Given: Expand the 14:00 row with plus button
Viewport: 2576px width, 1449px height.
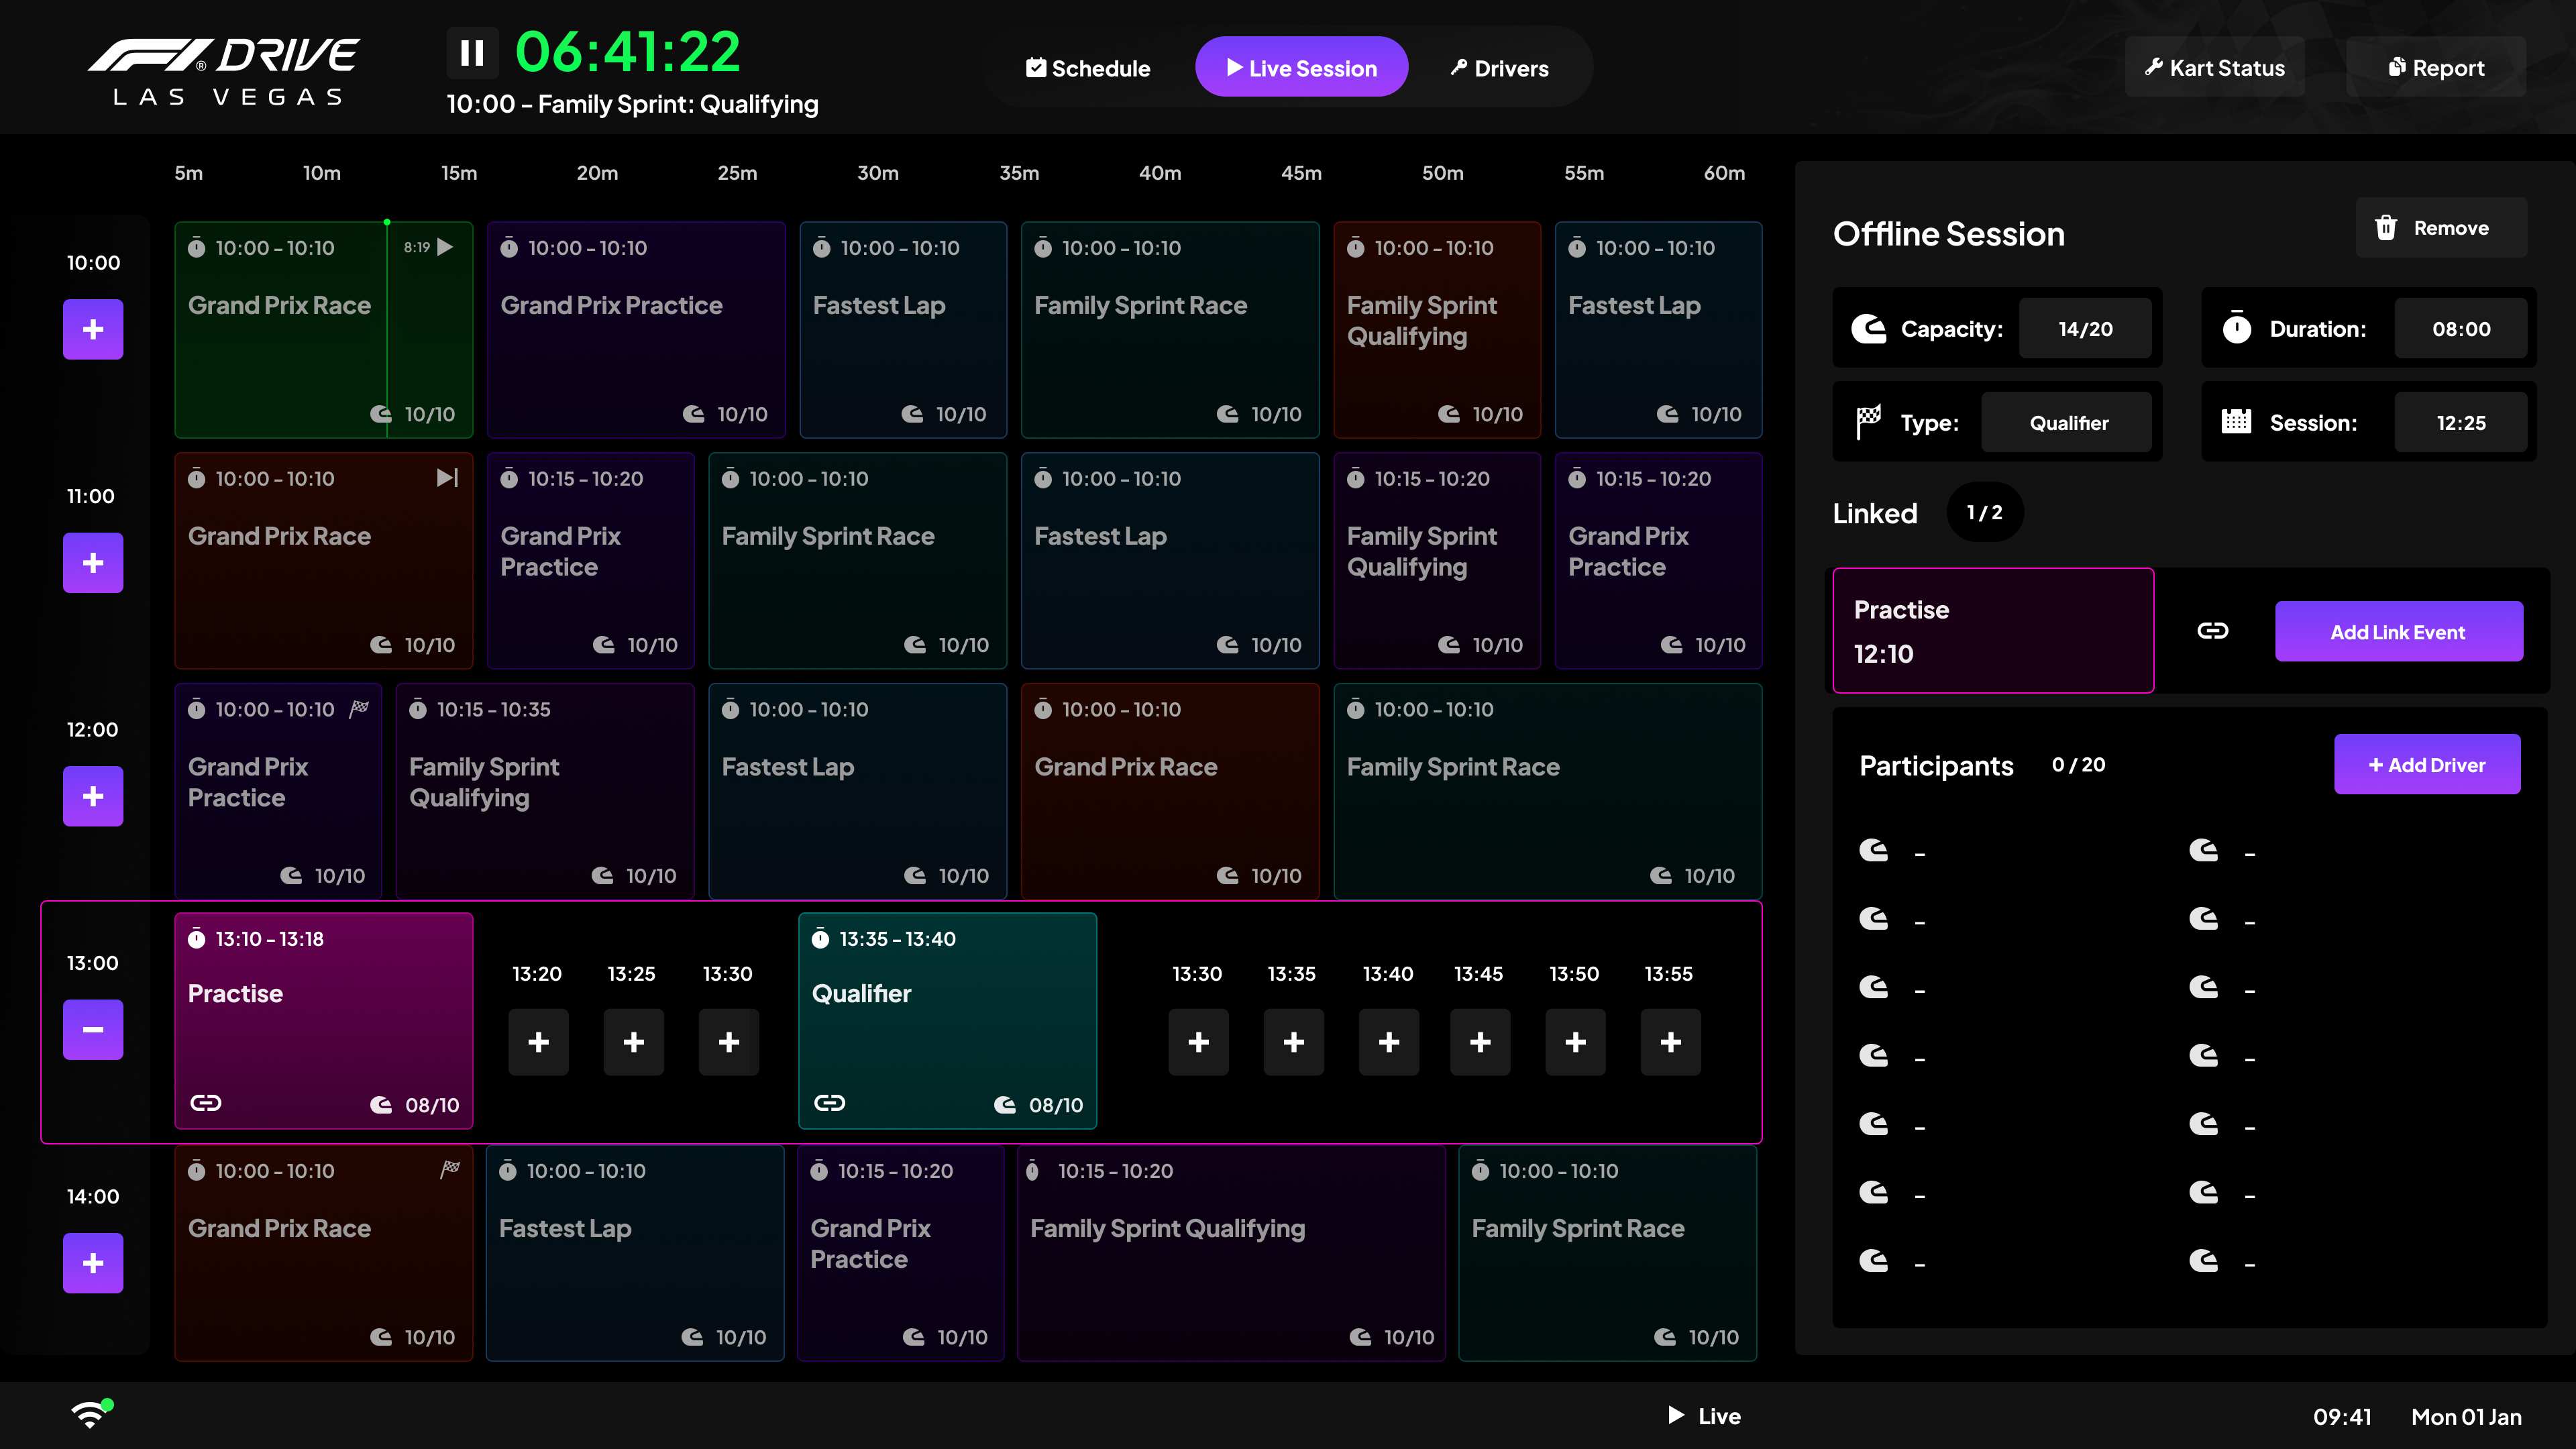Looking at the screenshot, I should pos(93,1263).
